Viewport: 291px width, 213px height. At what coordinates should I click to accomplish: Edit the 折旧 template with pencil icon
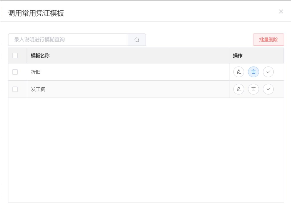click(x=238, y=72)
